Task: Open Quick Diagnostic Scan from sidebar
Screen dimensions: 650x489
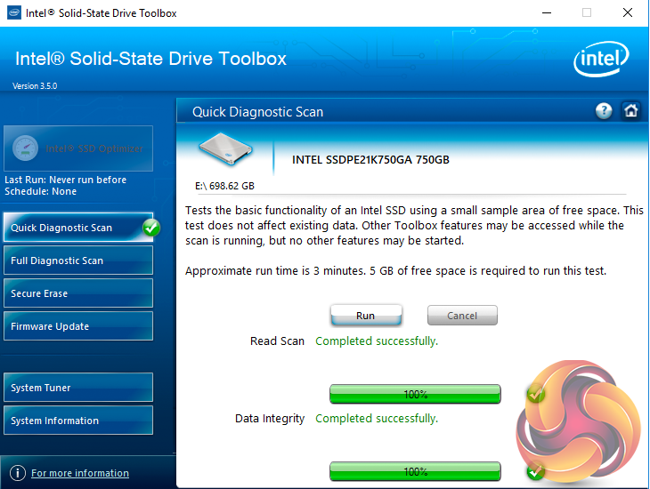Action: 78,228
